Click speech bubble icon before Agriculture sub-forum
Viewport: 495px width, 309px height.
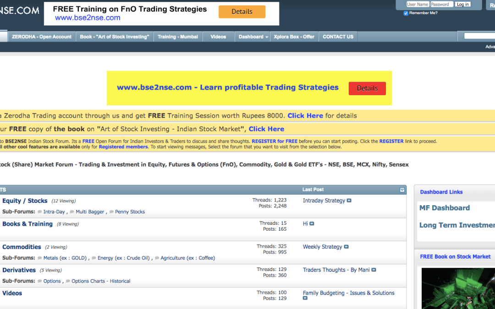pos(157,258)
